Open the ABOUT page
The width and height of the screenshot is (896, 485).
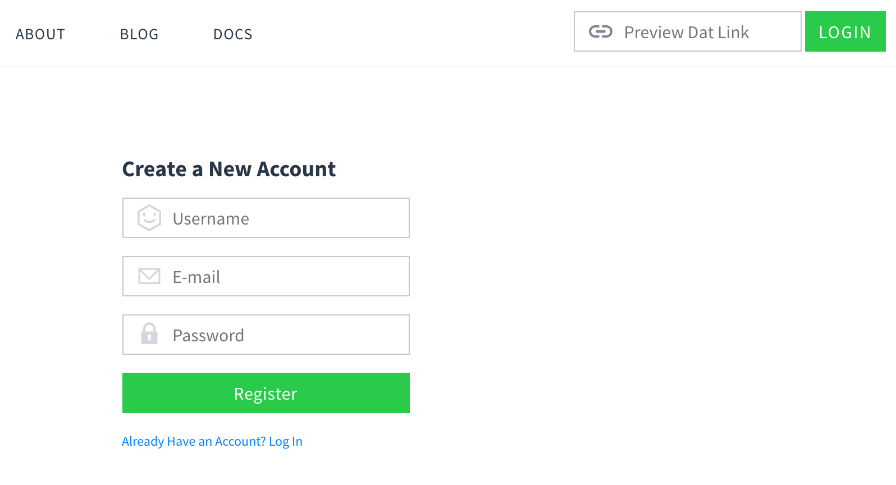click(40, 34)
